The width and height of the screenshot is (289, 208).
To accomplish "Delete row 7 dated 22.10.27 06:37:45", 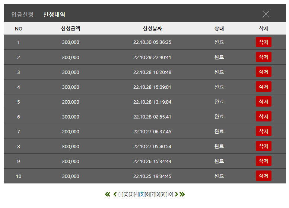I will 264,131.
